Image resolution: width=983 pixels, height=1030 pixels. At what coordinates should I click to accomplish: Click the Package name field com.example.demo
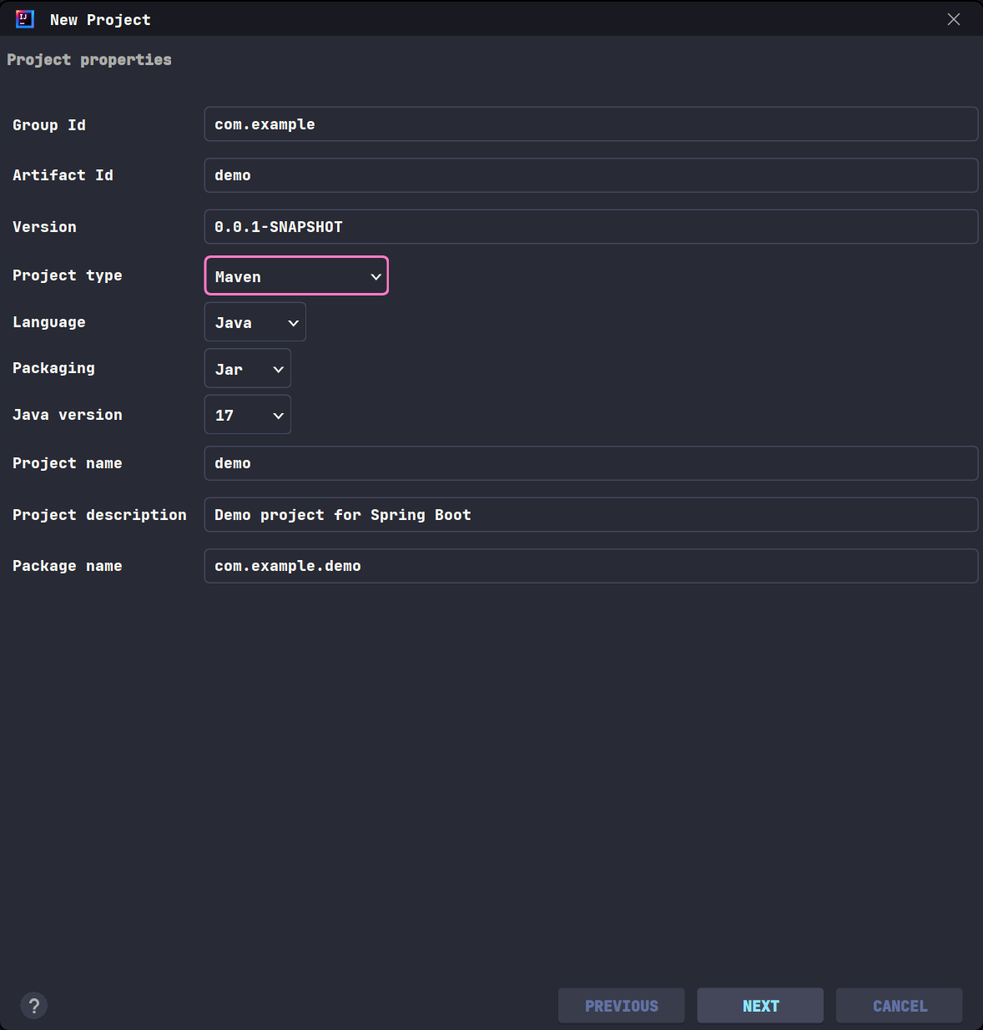pos(591,566)
